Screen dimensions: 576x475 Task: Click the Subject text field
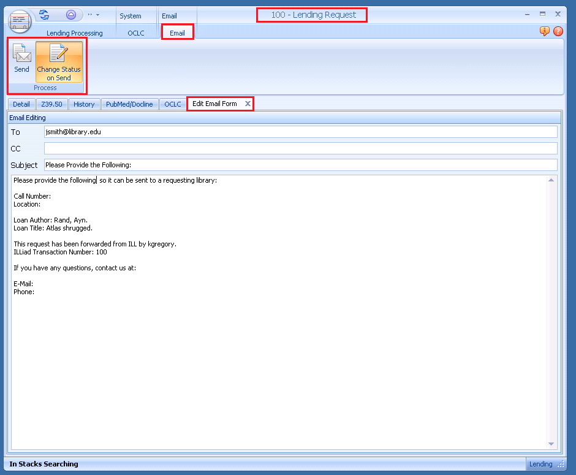coord(300,165)
